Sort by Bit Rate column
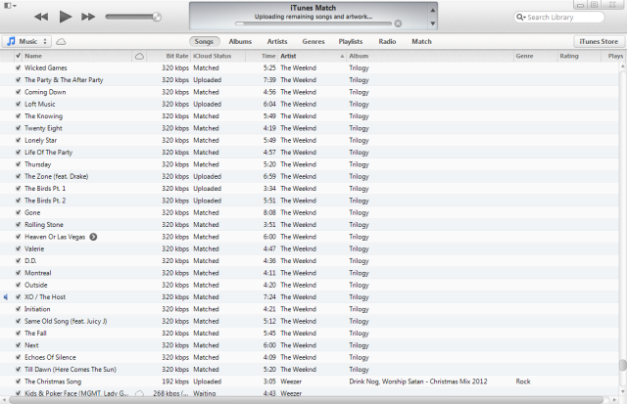Screen dimensions: 627x404 point(169,57)
